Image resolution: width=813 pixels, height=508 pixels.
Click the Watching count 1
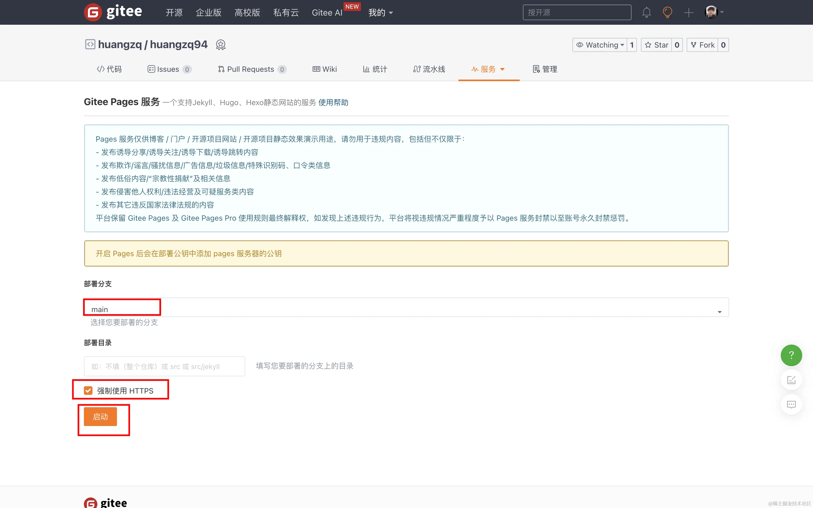click(x=632, y=45)
